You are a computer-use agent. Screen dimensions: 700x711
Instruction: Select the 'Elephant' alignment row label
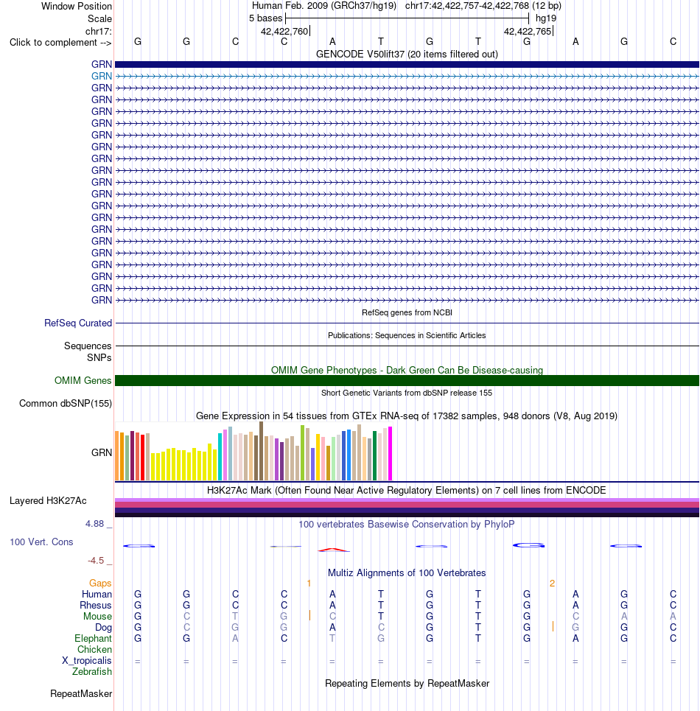point(93,639)
